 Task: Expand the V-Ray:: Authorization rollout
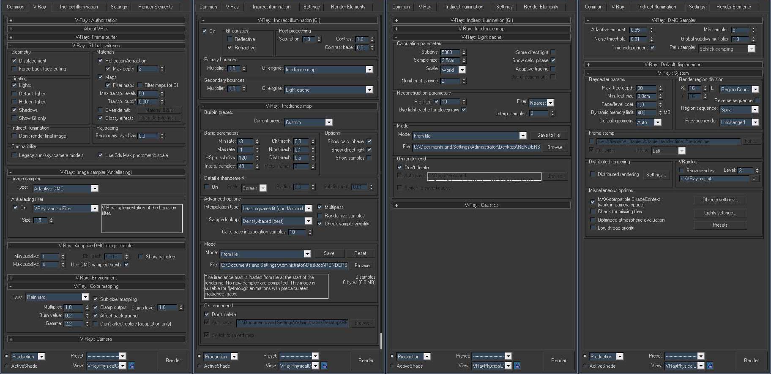(x=96, y=20)
